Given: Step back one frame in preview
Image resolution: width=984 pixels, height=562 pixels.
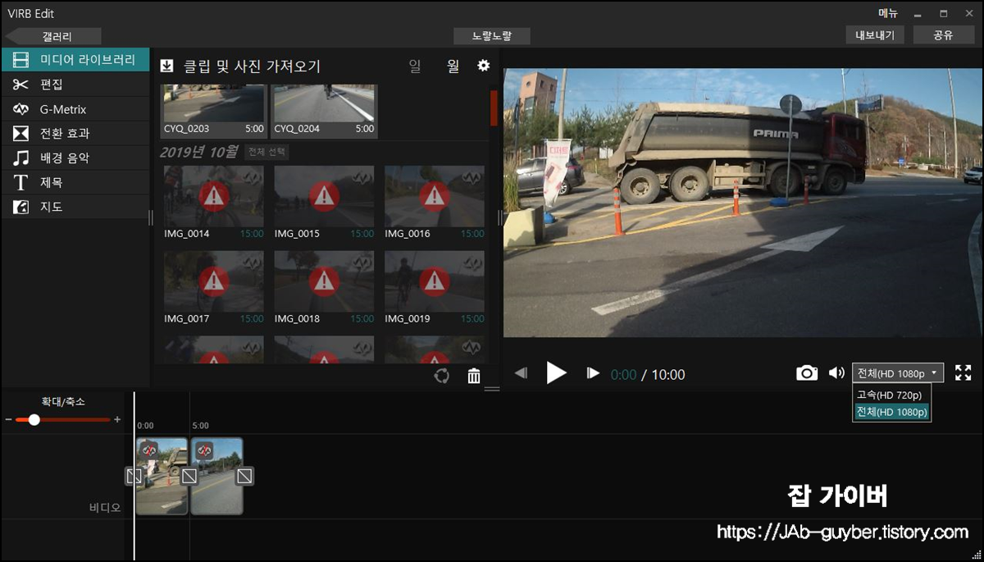Looking at the screenshot, I should coord(521,373).
